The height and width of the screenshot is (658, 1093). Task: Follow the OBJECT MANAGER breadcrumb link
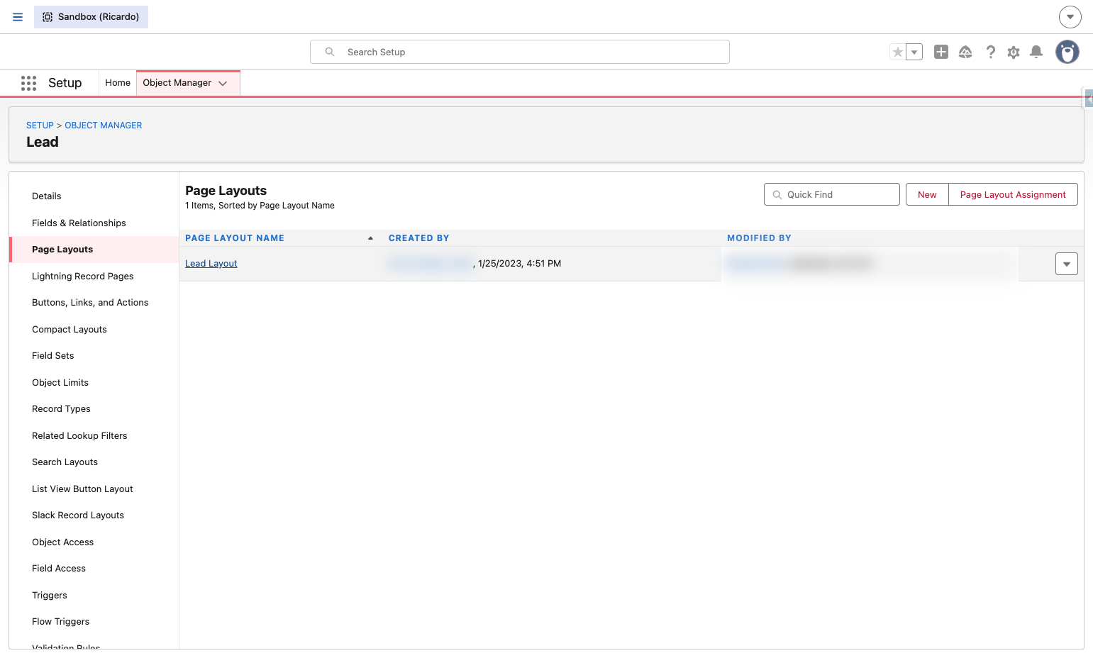[x=104, y=126]
